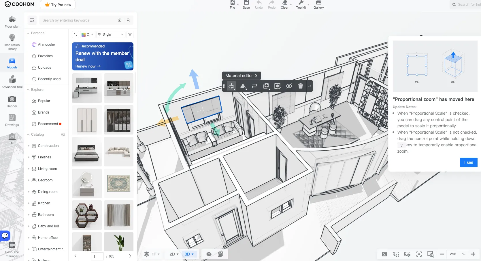Click the Replace swap arrows icon
Image resolution: width=481 pixels, height=261 pixels.
(254, 86)
